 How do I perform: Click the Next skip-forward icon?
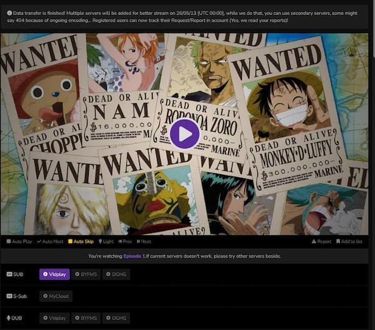tap(139, 241)
